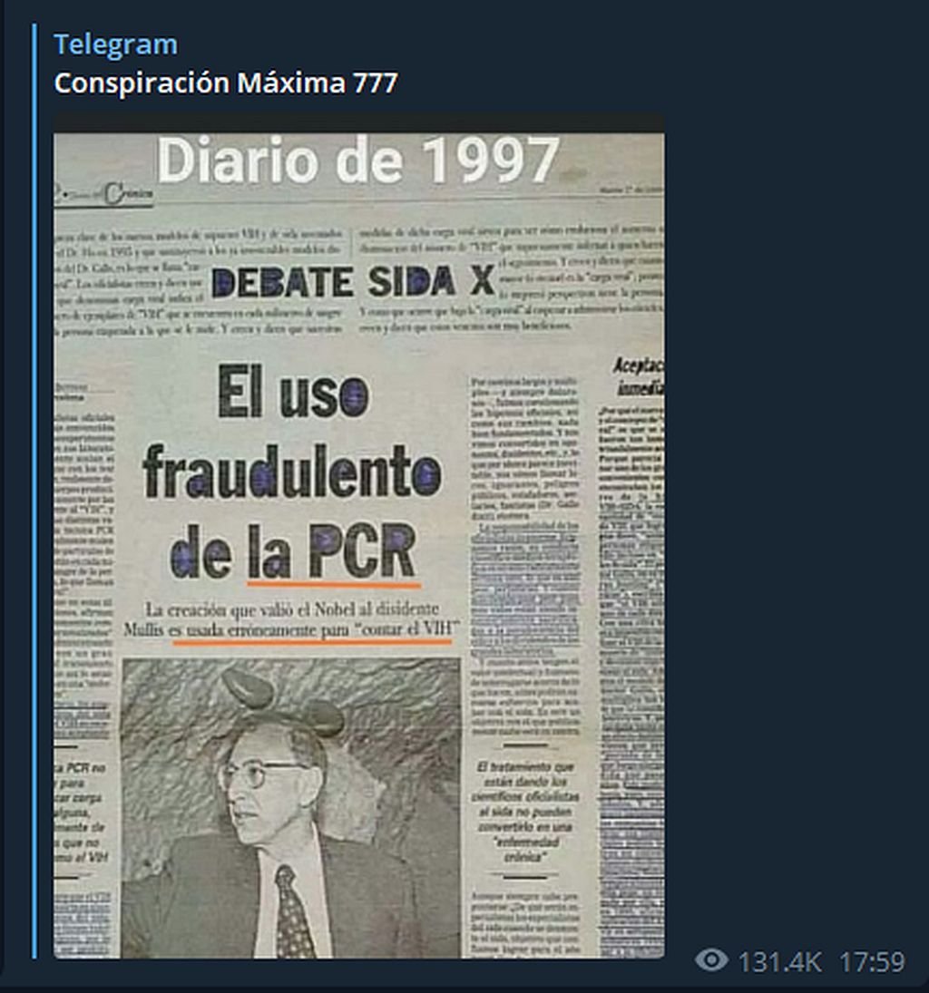
Task: Click the eye views icon
Action: pyautogui.click(x=711, y=959)
